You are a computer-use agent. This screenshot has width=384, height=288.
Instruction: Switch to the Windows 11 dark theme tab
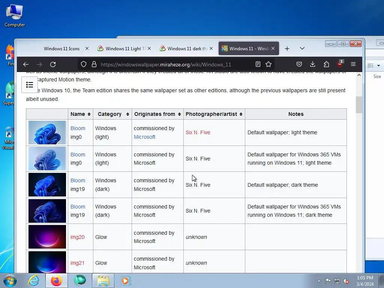185,48
